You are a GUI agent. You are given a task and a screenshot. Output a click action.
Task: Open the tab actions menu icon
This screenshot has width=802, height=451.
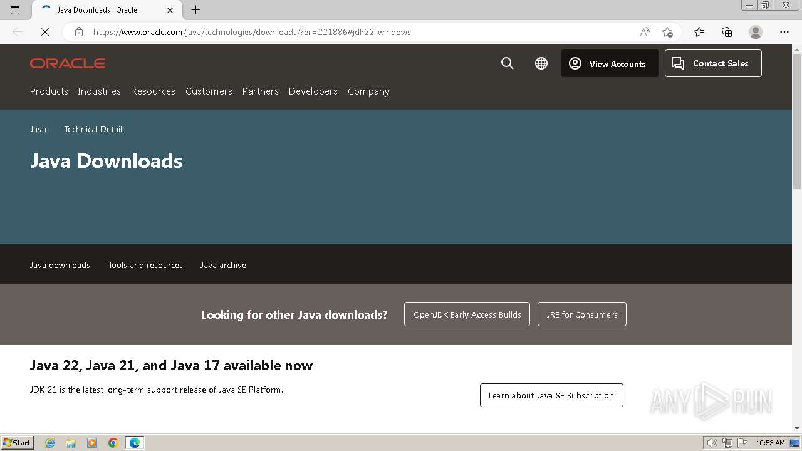pos(15,10)
